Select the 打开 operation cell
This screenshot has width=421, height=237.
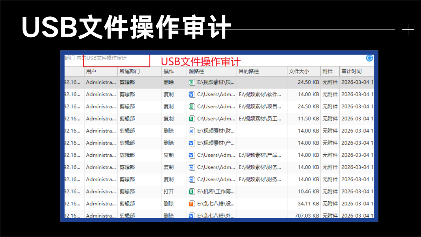click(169, 191)
